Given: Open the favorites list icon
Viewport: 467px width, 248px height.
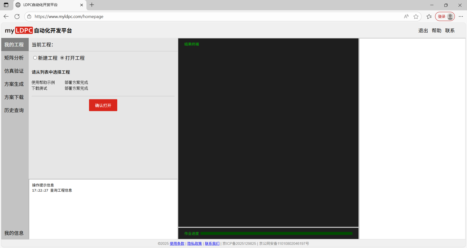Looking at the screenshot, I should click(x=429, y=17).
